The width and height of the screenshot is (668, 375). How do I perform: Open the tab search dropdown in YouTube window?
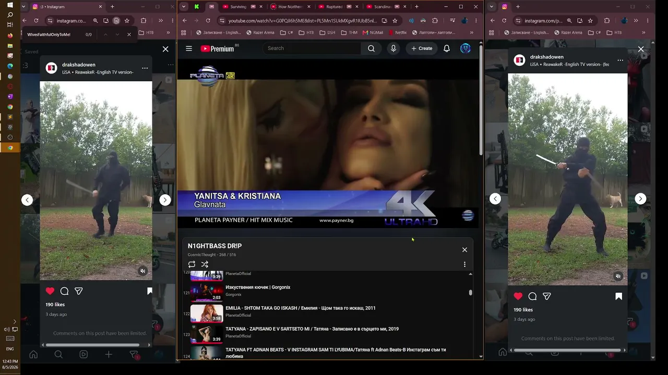(x=184, y=7)
